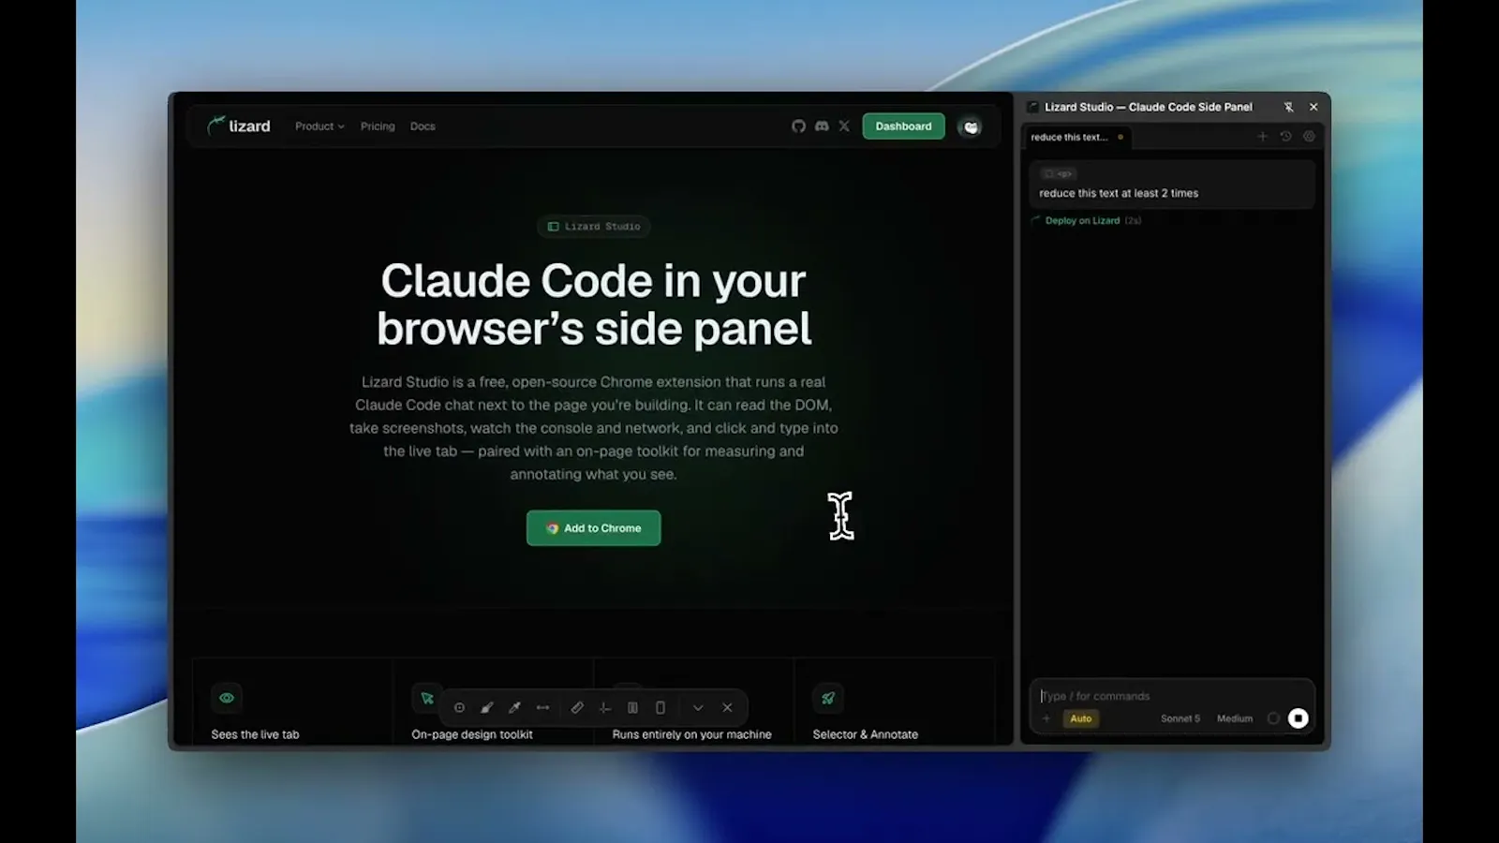
Task: Click the hero paragraph about Lizard Studio
Action: [594, 428]
